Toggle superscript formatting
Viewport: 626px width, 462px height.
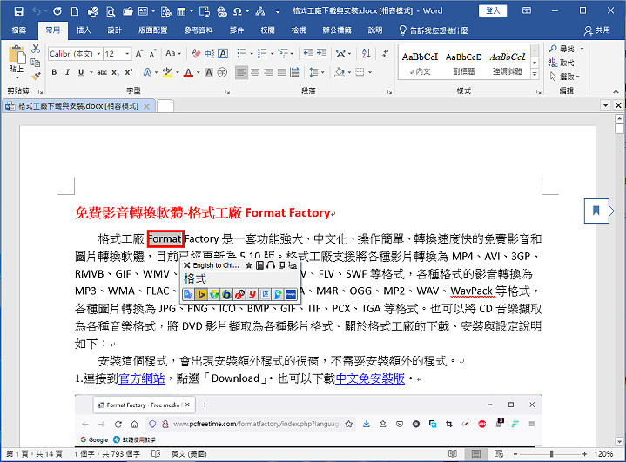point(129,72)
